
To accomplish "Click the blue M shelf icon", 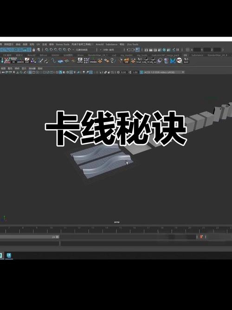I will (173, 60).
